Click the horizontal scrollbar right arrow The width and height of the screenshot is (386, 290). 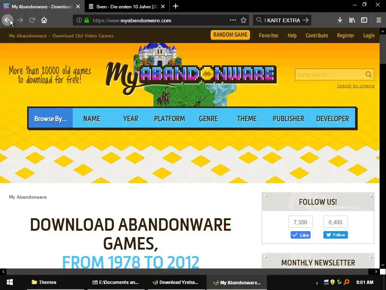pyautogui.click(x=376, y=271)
